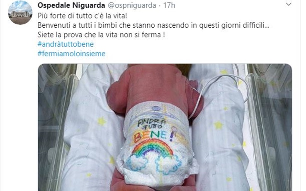Click the colorful 'BENE!' word on the diaper
Viewport: 306px width, 191px height.
click(x=153, y=135)
